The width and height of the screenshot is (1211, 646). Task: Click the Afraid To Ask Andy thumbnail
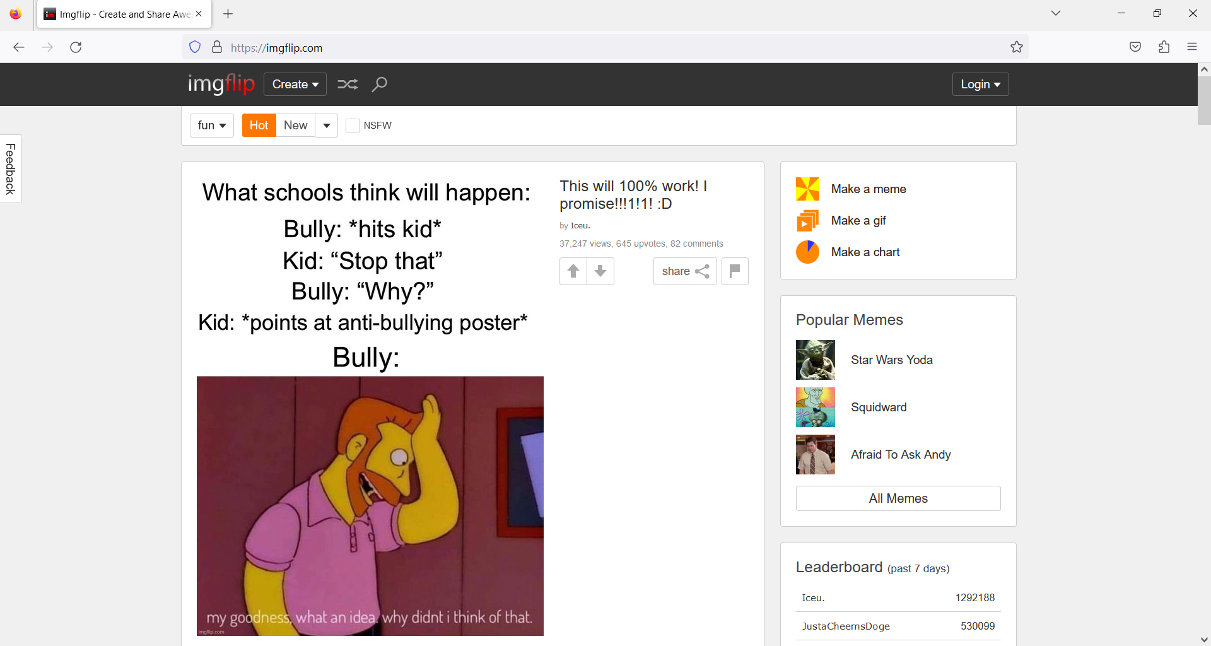[x=816, y=455]
